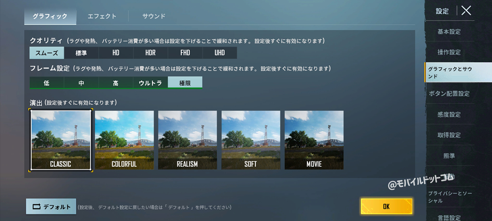
Task: Open ボタン配置設定 sidebar entry
Action: tap(449, 94)
